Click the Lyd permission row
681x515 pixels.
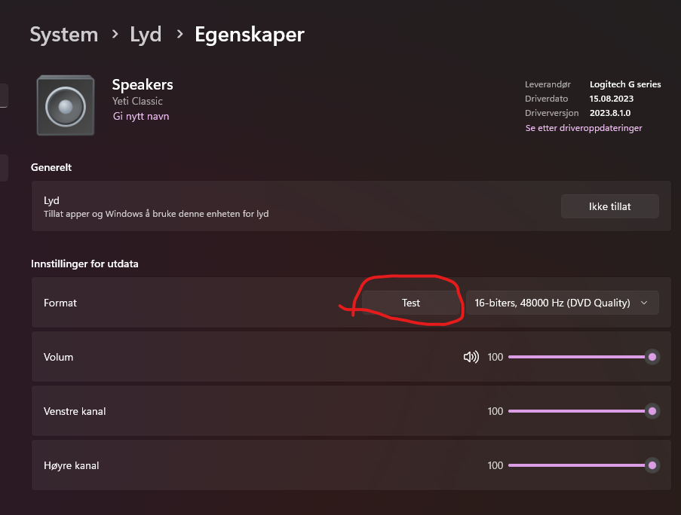[351, 206]
